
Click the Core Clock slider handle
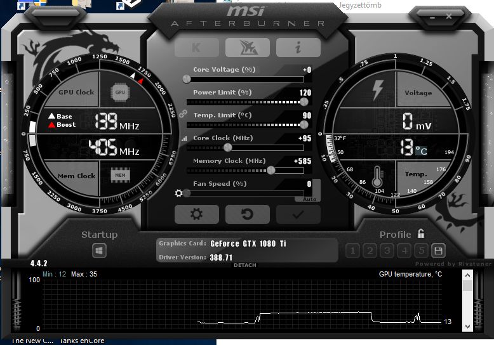(x=228, y=147)
